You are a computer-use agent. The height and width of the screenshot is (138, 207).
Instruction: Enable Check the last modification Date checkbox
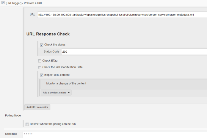pyautogui.click(x=40, y=67)
